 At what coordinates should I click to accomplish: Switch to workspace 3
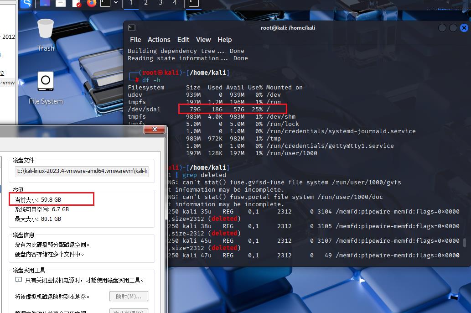(160, 3)
